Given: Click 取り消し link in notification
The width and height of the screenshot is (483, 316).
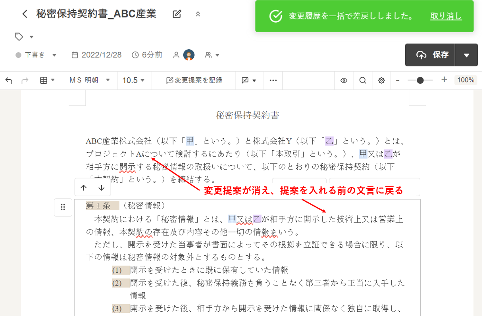Looking at the screenshot, I should (446, 16).
